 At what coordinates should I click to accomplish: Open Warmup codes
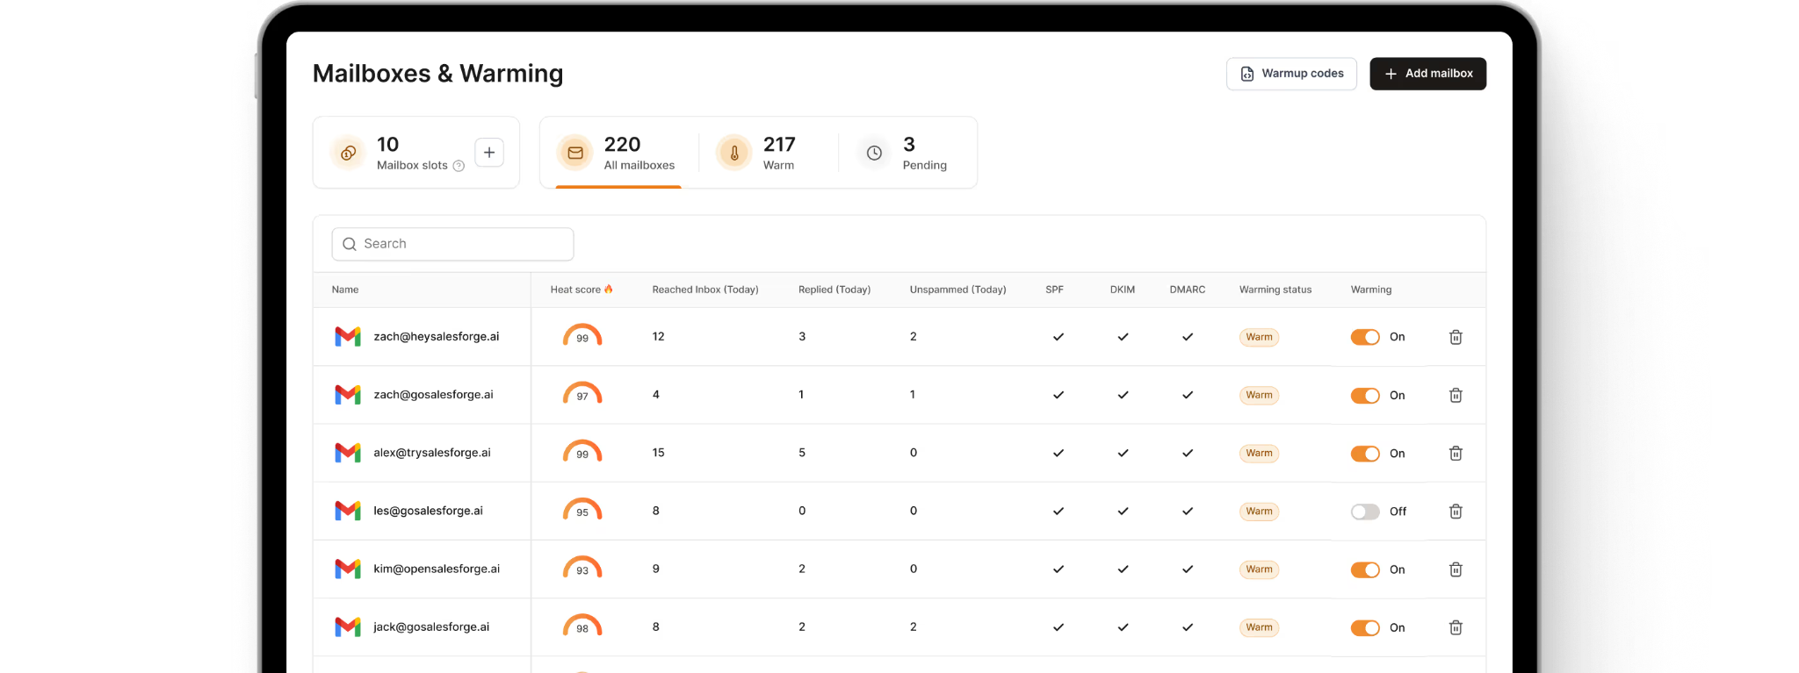(1291, 74)
